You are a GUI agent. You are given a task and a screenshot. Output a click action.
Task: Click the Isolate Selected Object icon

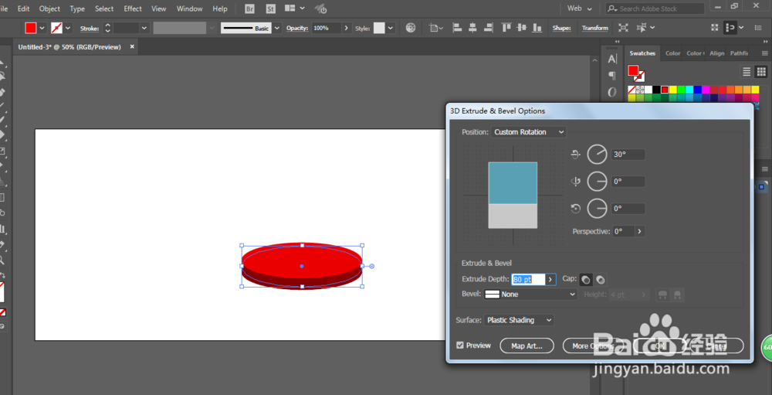click(x=623, y=28)
